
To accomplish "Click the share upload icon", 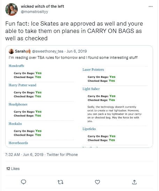I will pos(134,182).
